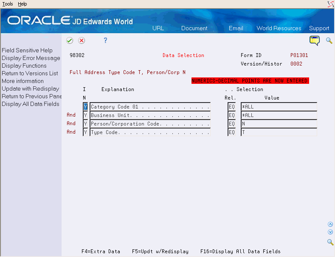Click Rel. EQ field for Business Unit
The width and height of the screenshot is (335, 257).
pos(232,115)
